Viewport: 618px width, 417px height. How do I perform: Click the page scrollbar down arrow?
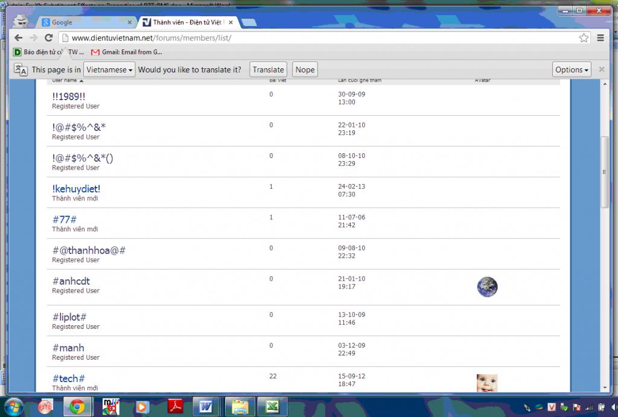pyautogui.click(x=605, y=388)
